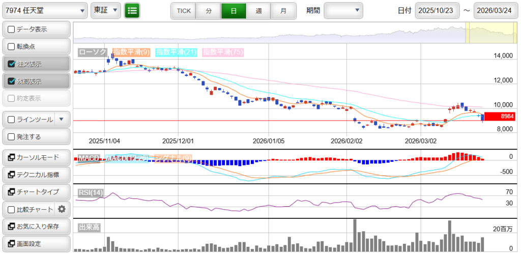Screen dimensions: 521x255
Task: Expand the 東証 market dropdown
Action: pyautogui.click(x=106, y=10)
